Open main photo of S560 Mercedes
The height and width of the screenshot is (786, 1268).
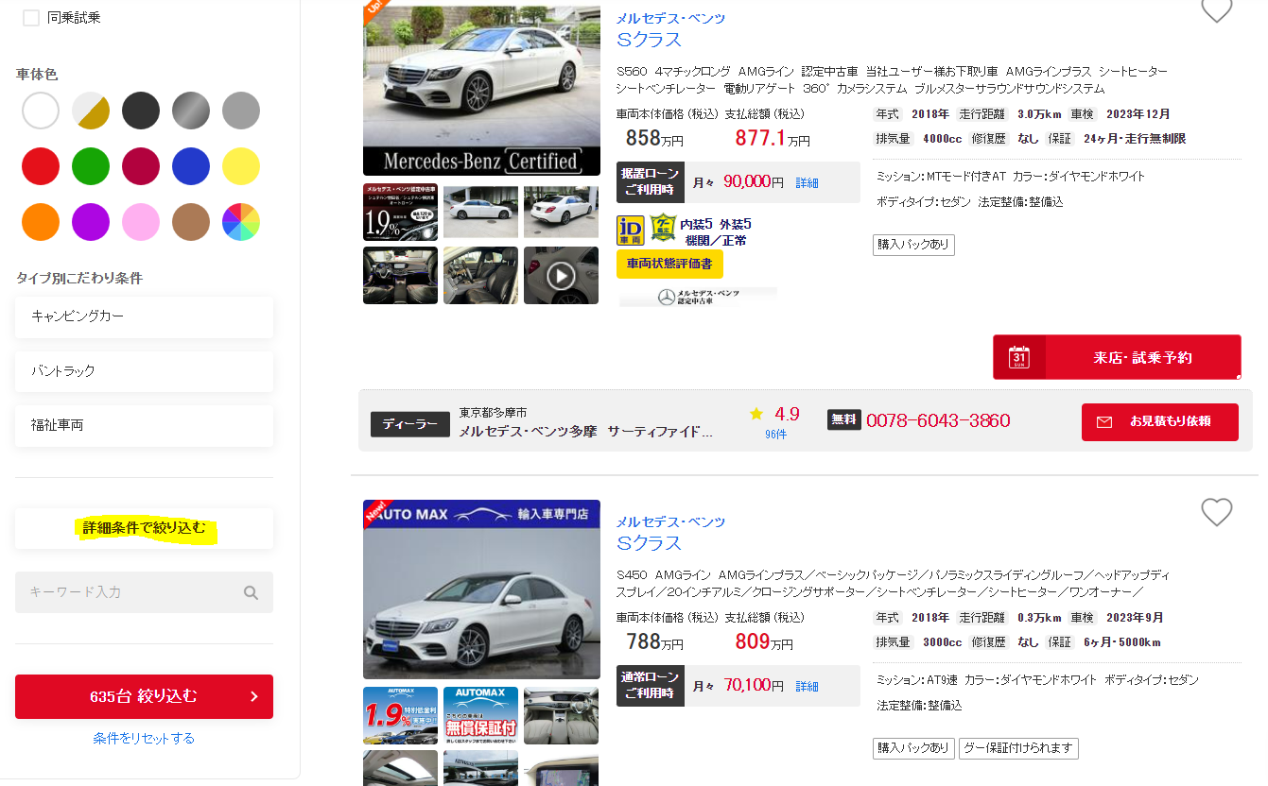pyautogui.click(x=481, y=88)
